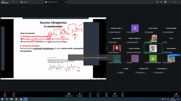Screen dimensions: 181x101
Task: Click the green encryption shield icon
Action: click(157, 2)
